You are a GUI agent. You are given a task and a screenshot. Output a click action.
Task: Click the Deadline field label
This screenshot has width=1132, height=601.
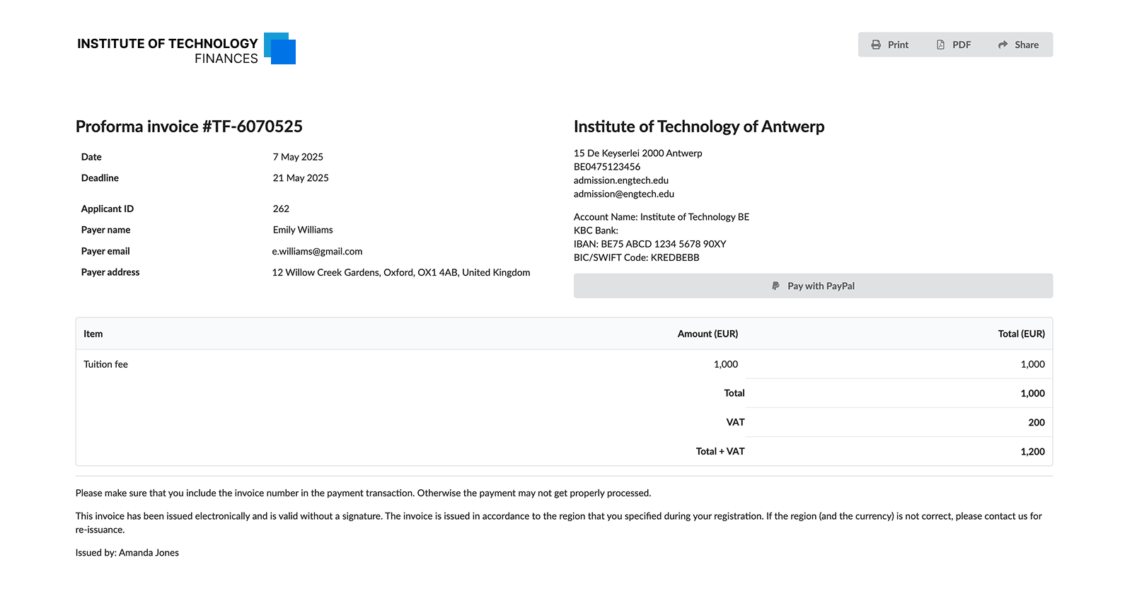pos(100,178)
